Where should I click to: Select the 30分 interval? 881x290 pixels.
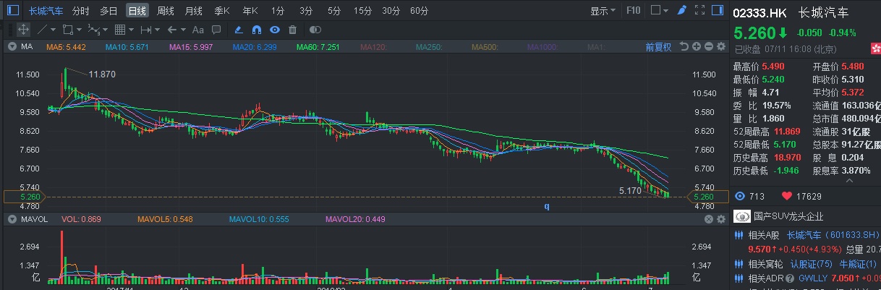coord(391,11)
